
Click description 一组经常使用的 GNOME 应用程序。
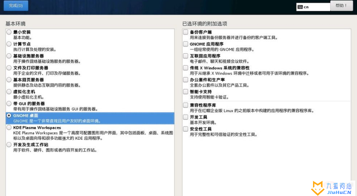[x=222, y=50]
